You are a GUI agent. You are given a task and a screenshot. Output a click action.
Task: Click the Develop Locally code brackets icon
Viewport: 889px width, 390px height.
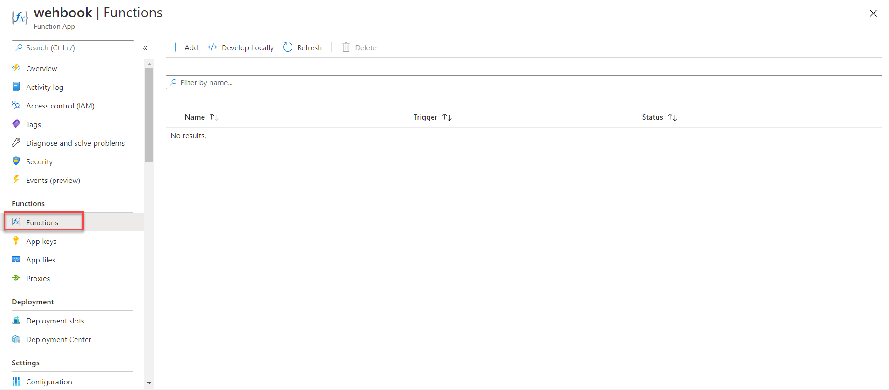212,47
